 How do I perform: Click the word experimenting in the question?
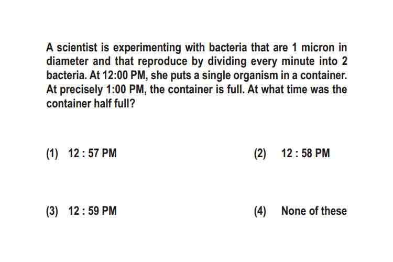(147, 48)
